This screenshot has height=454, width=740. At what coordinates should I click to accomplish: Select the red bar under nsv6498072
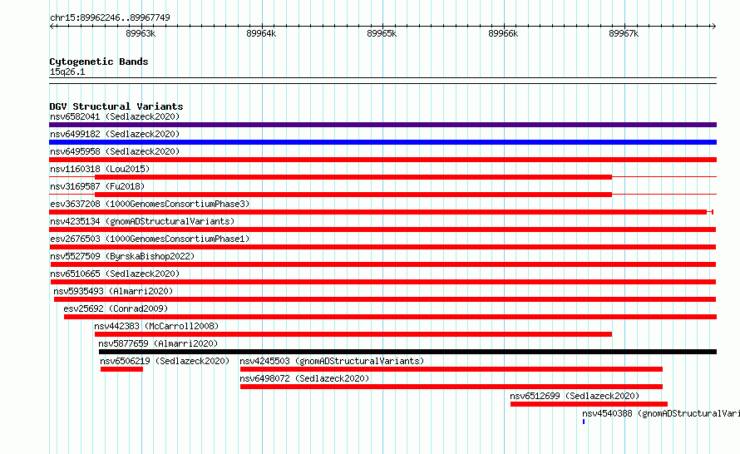click(x=451, y=387)
